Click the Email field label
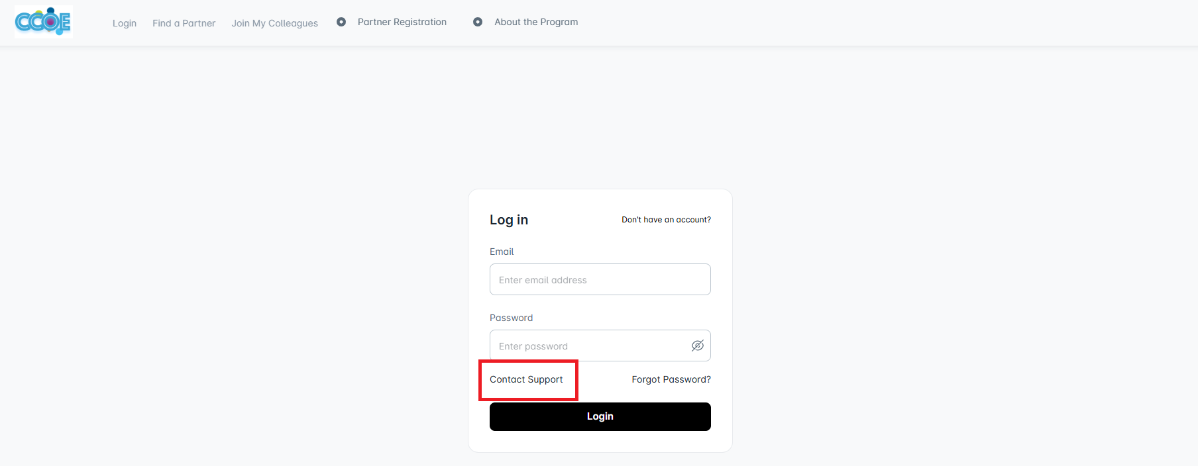The width and height of the screenshot is (1198, 466). 502,252
